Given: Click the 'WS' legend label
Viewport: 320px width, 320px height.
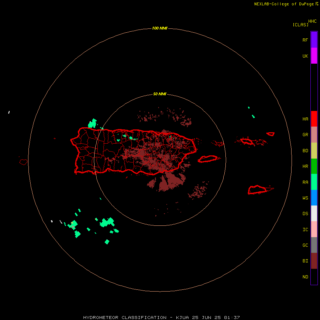Looking at the screenshot, I should point(305,198).
